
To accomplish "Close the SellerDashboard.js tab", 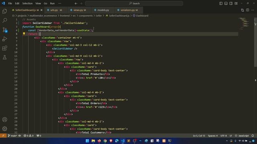I will (41, 10).
